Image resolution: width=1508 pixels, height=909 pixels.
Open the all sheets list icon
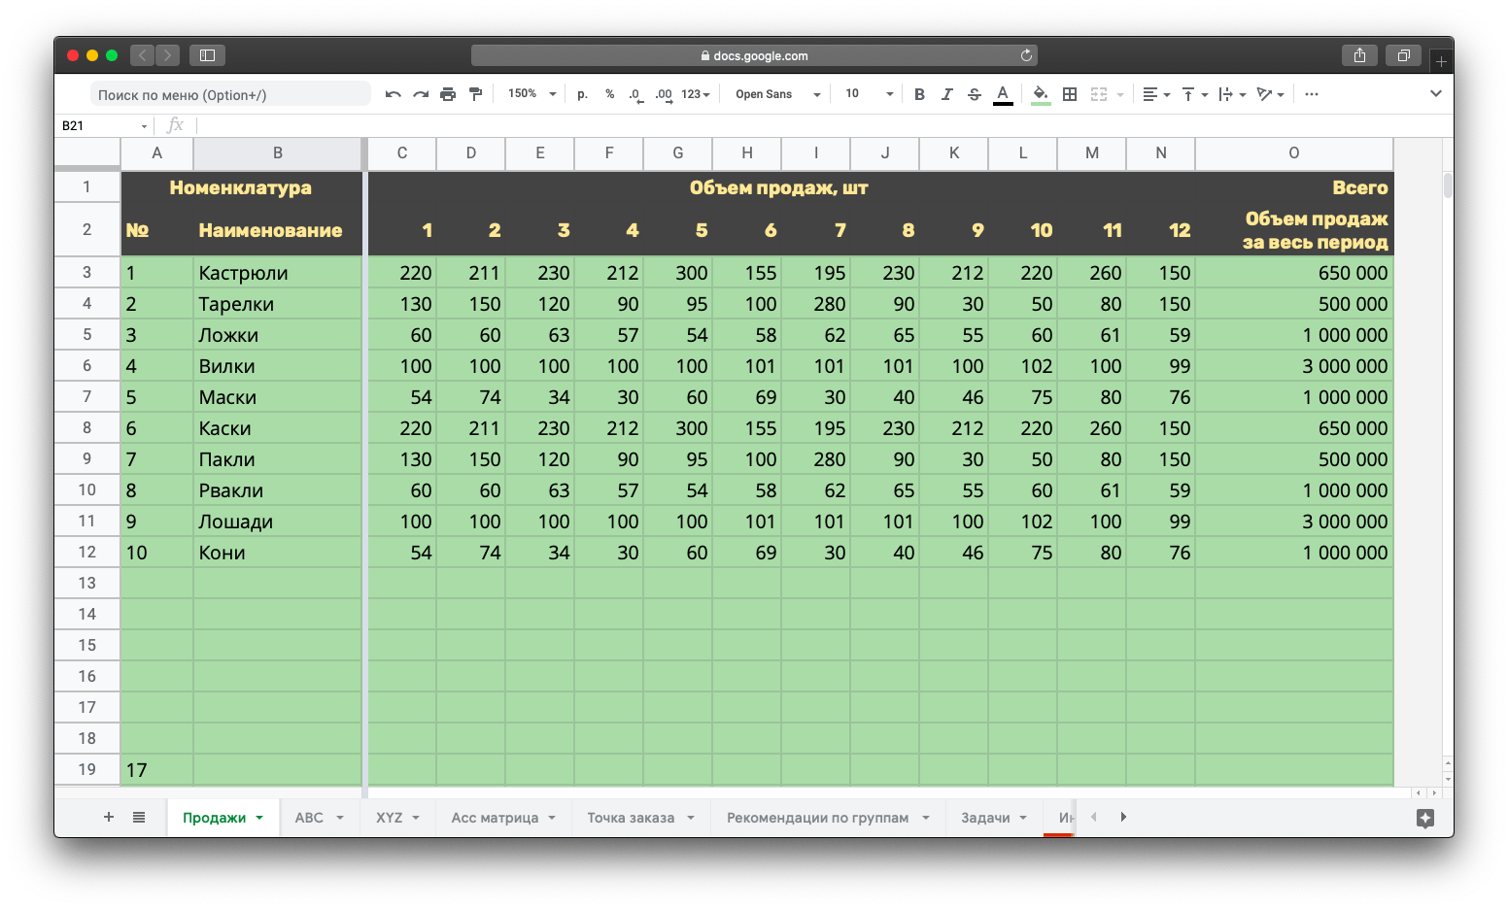[139, 817]
